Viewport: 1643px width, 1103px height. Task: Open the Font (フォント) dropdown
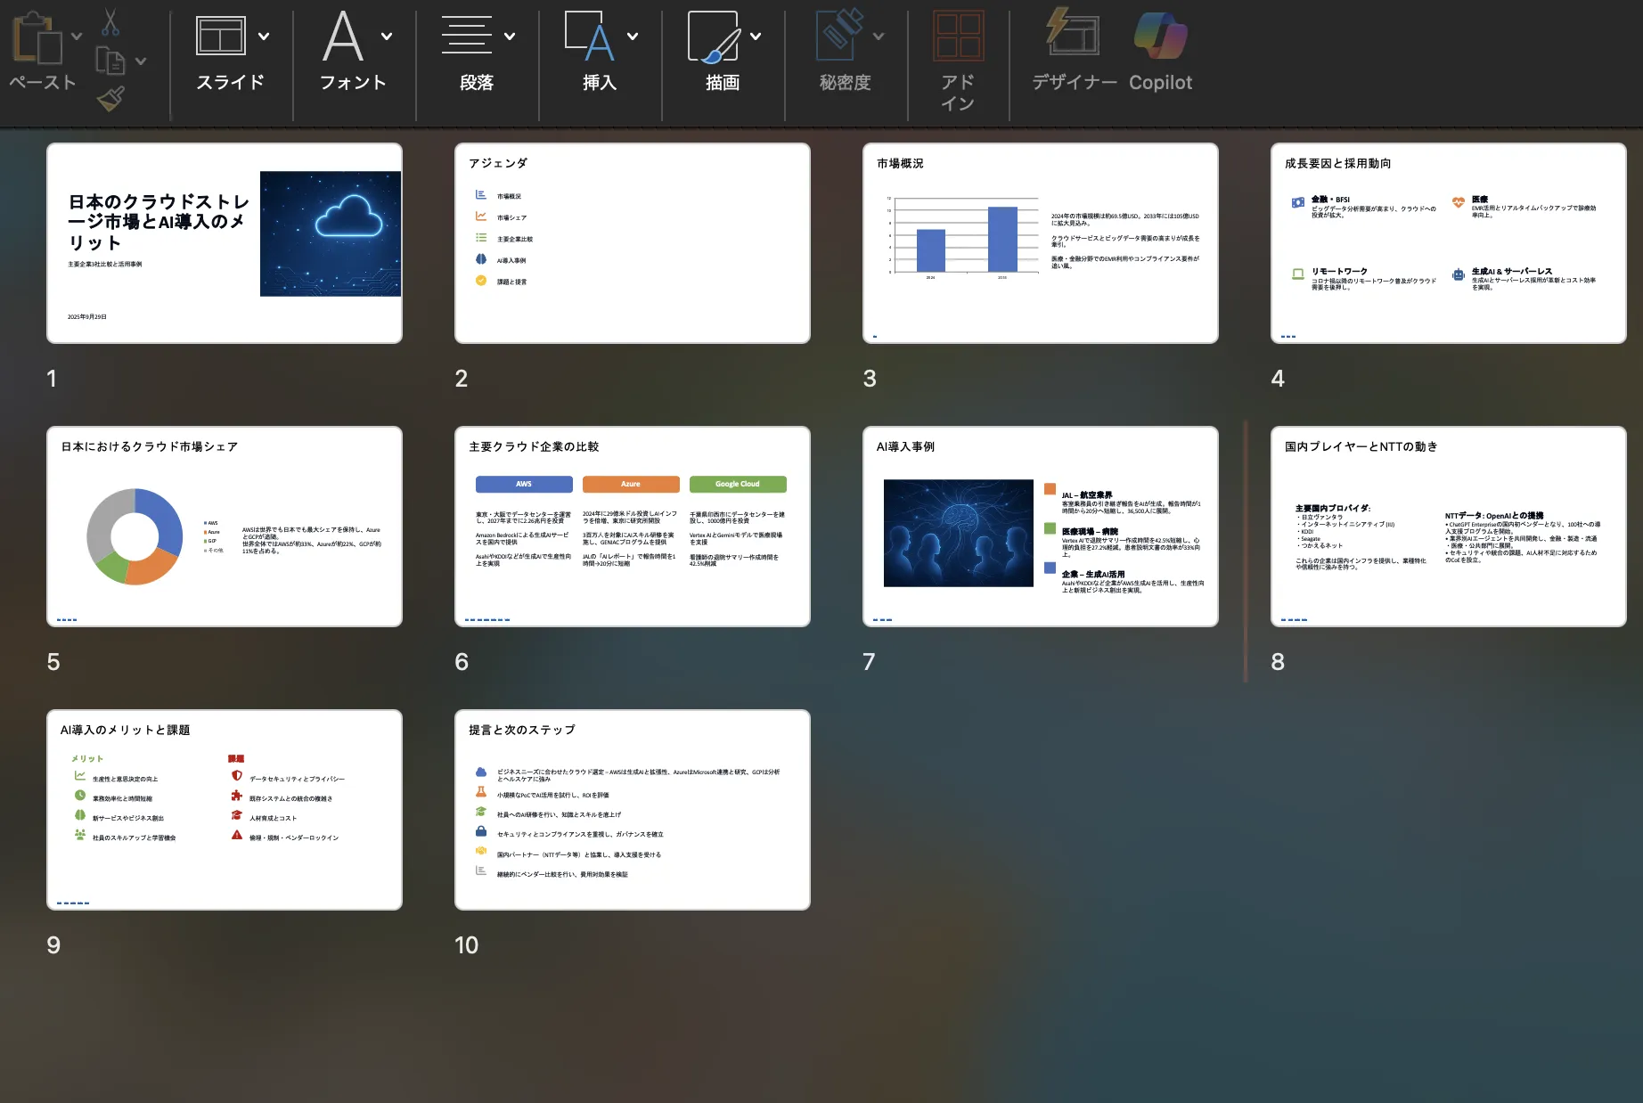tap(387, 37)
